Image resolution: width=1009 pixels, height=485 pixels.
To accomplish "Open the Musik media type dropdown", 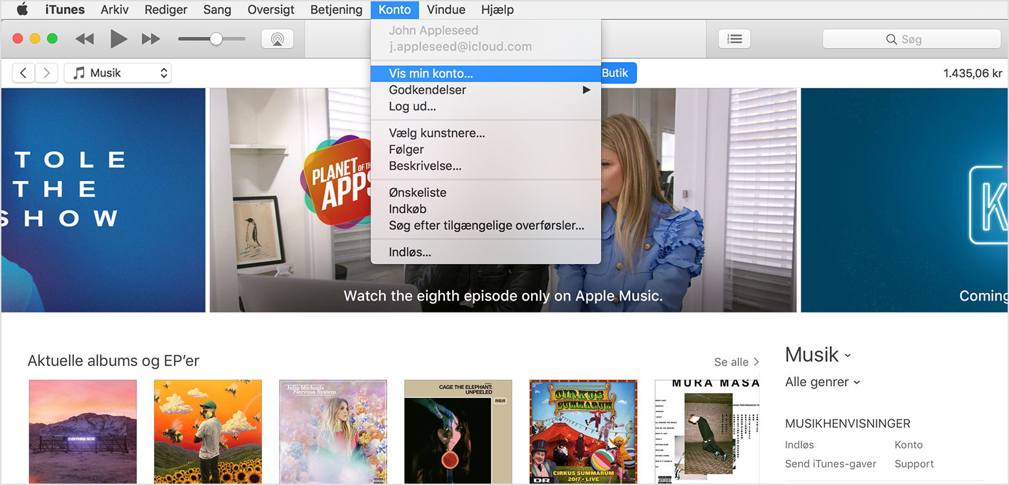I will coord(118,73).
